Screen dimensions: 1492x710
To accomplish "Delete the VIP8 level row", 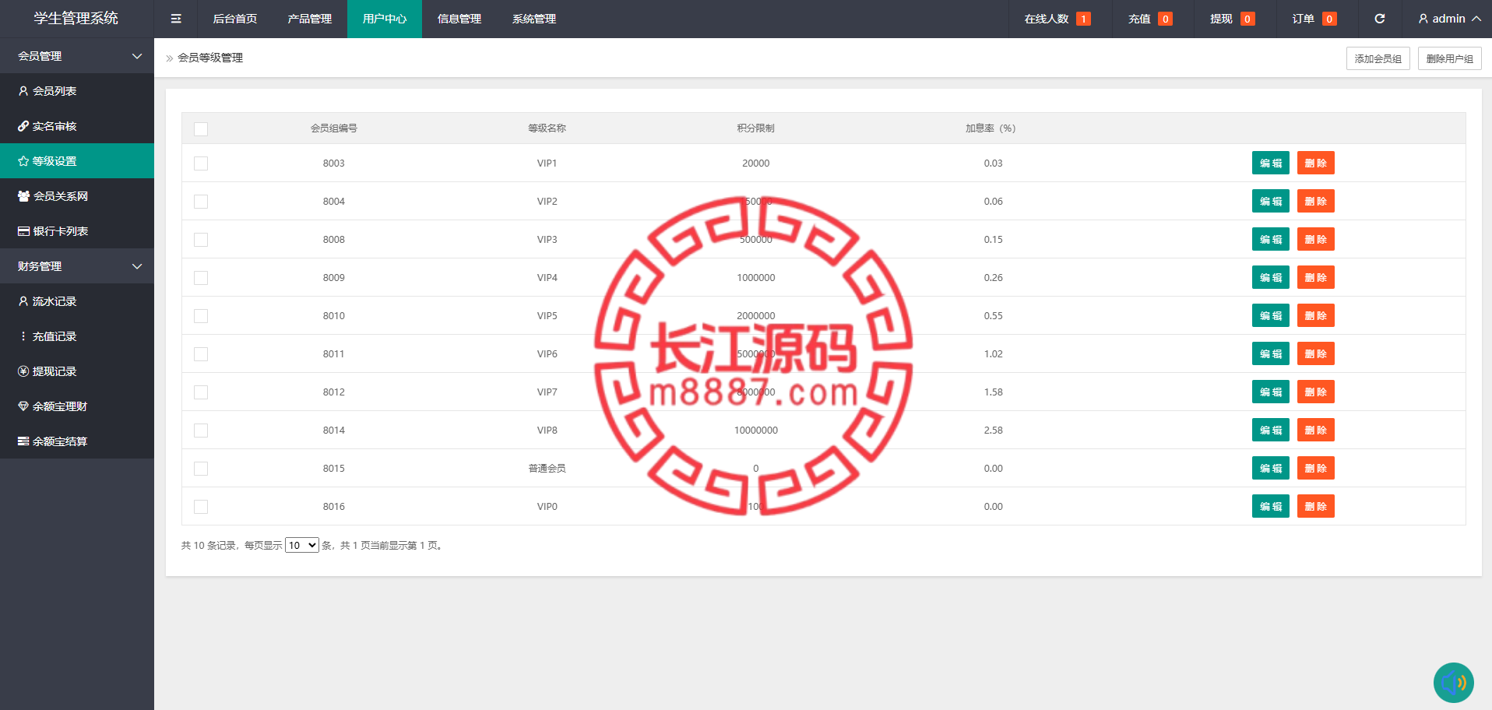I will click(x=1316, y=430).
